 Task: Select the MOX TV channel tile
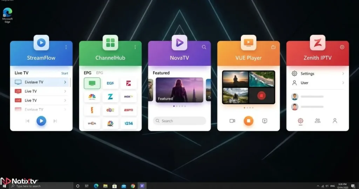pos(128,97)
